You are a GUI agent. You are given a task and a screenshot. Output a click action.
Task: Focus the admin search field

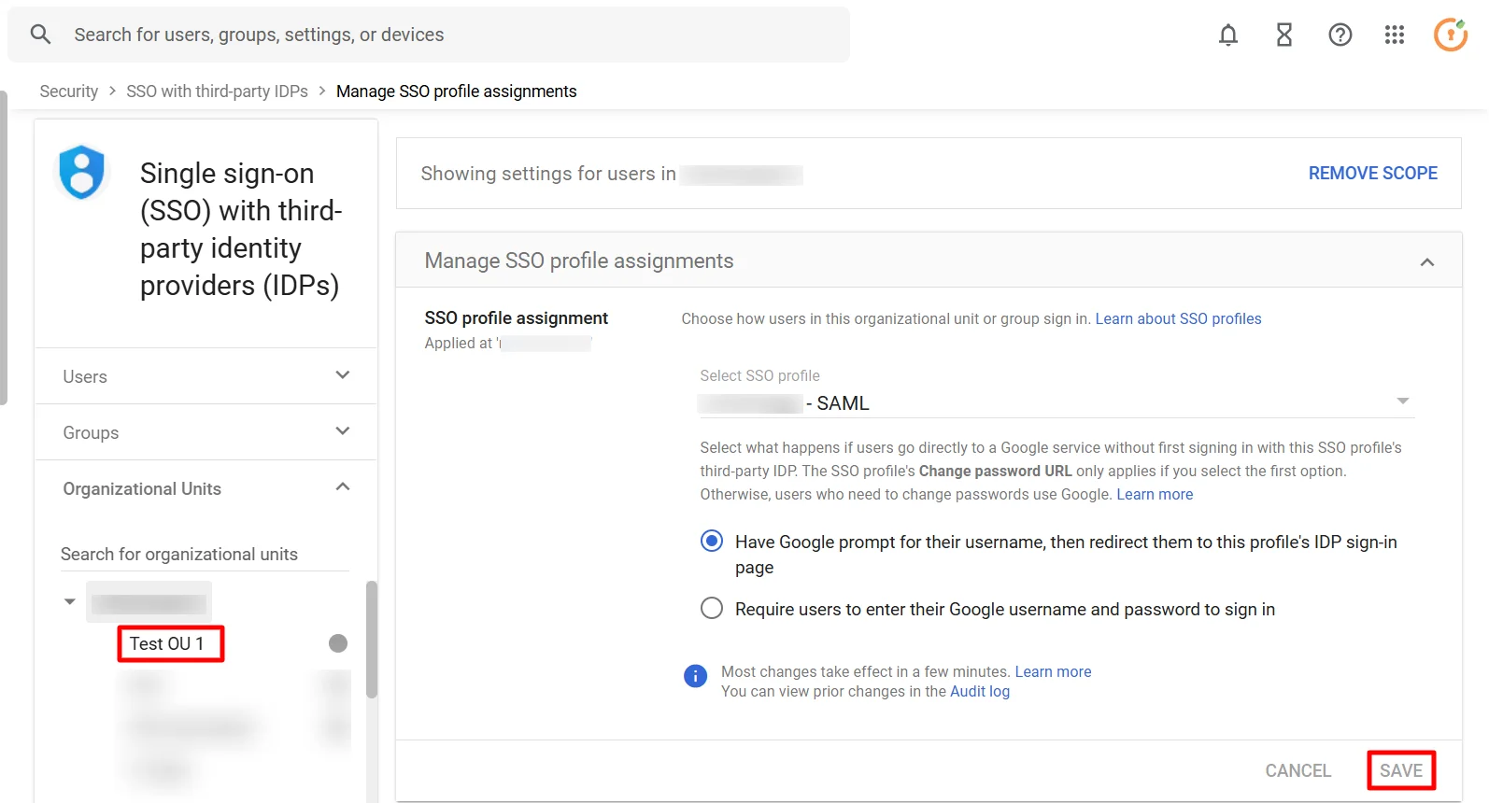pos(429,35)
